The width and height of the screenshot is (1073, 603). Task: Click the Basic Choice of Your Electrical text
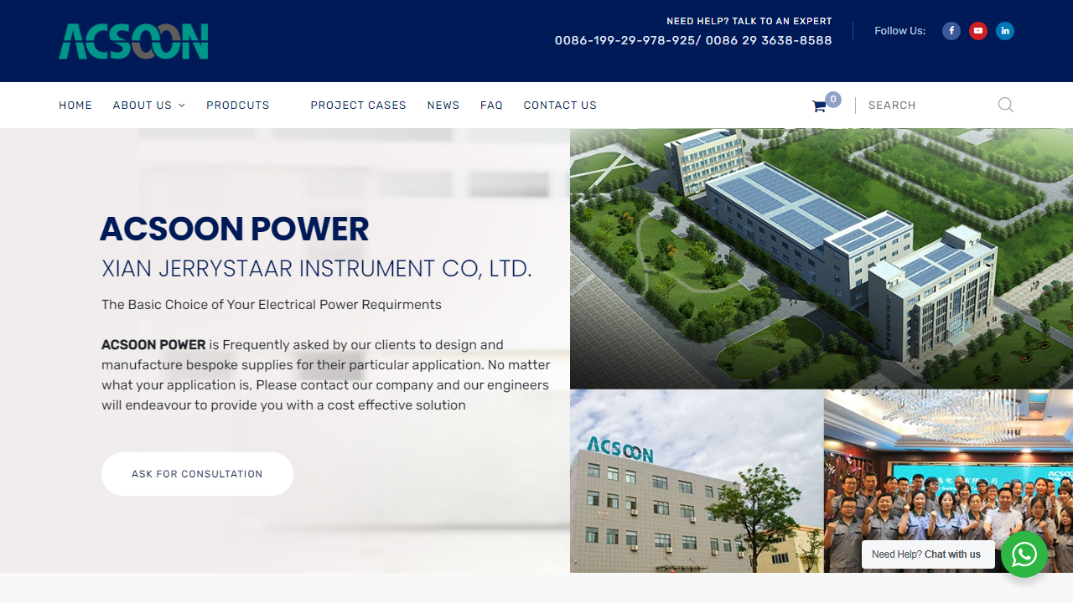(x=272, y=305)
